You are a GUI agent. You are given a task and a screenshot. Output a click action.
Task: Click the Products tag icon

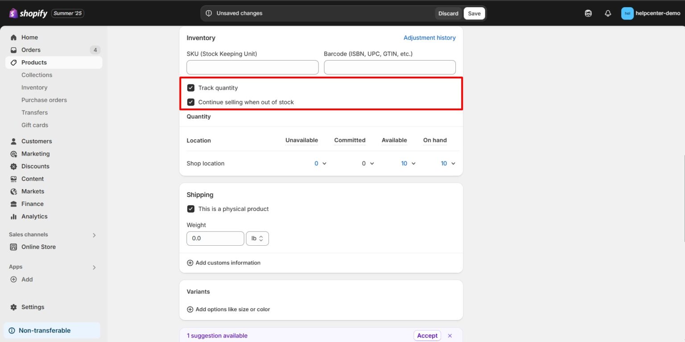[14, 62]
